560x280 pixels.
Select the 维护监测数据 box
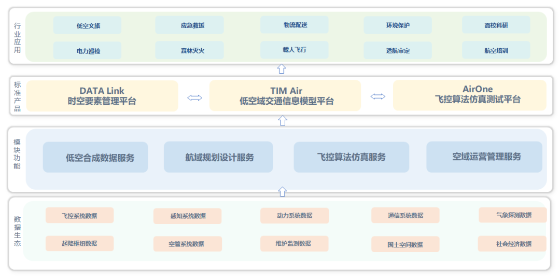coord(295,244)
